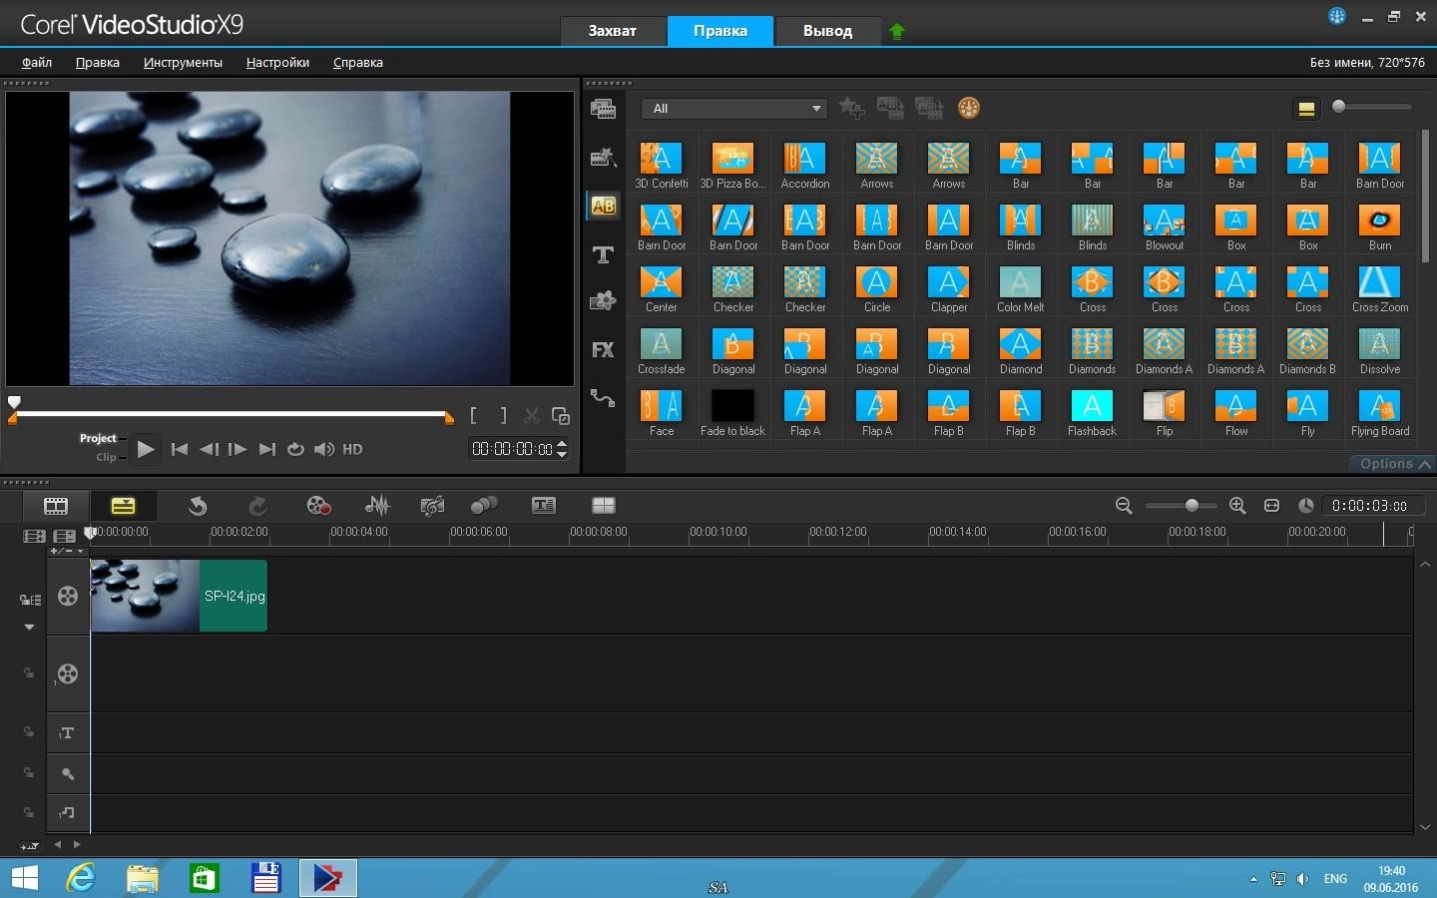This screenshot has height=898, width=1437.
Task: Apply current effect to video track
Action: pos(890,108)
